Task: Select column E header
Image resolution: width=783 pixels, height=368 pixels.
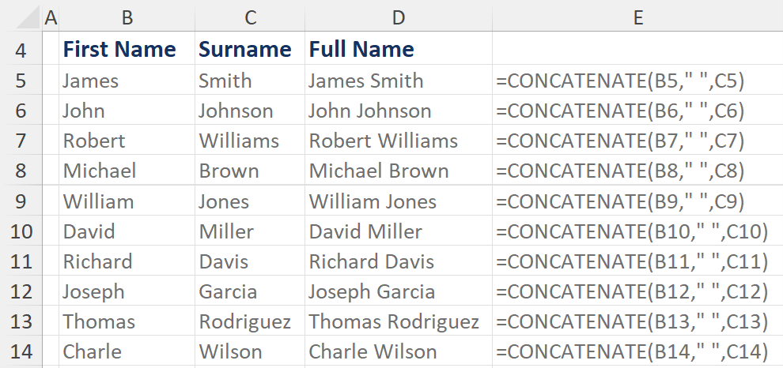Action: pos(637,17)
